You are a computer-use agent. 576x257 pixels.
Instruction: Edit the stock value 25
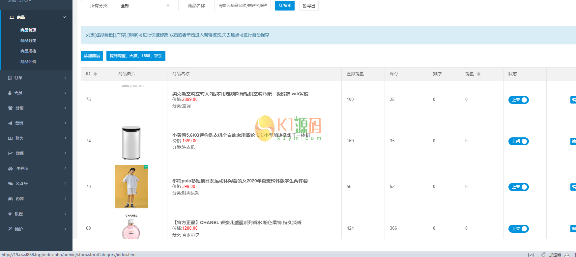click(392, 100)
